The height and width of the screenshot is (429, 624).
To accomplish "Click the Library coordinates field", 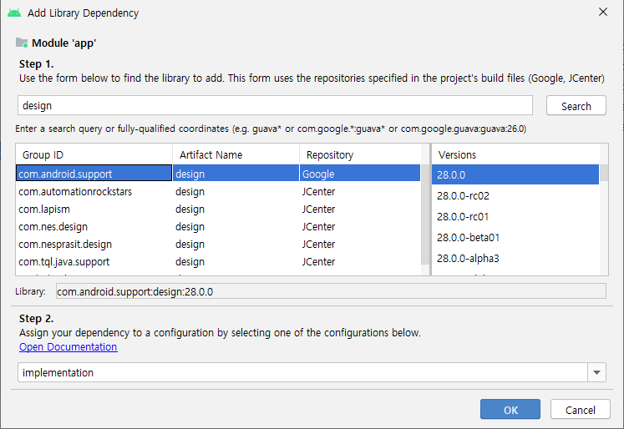I will click(x=331, y=291).
